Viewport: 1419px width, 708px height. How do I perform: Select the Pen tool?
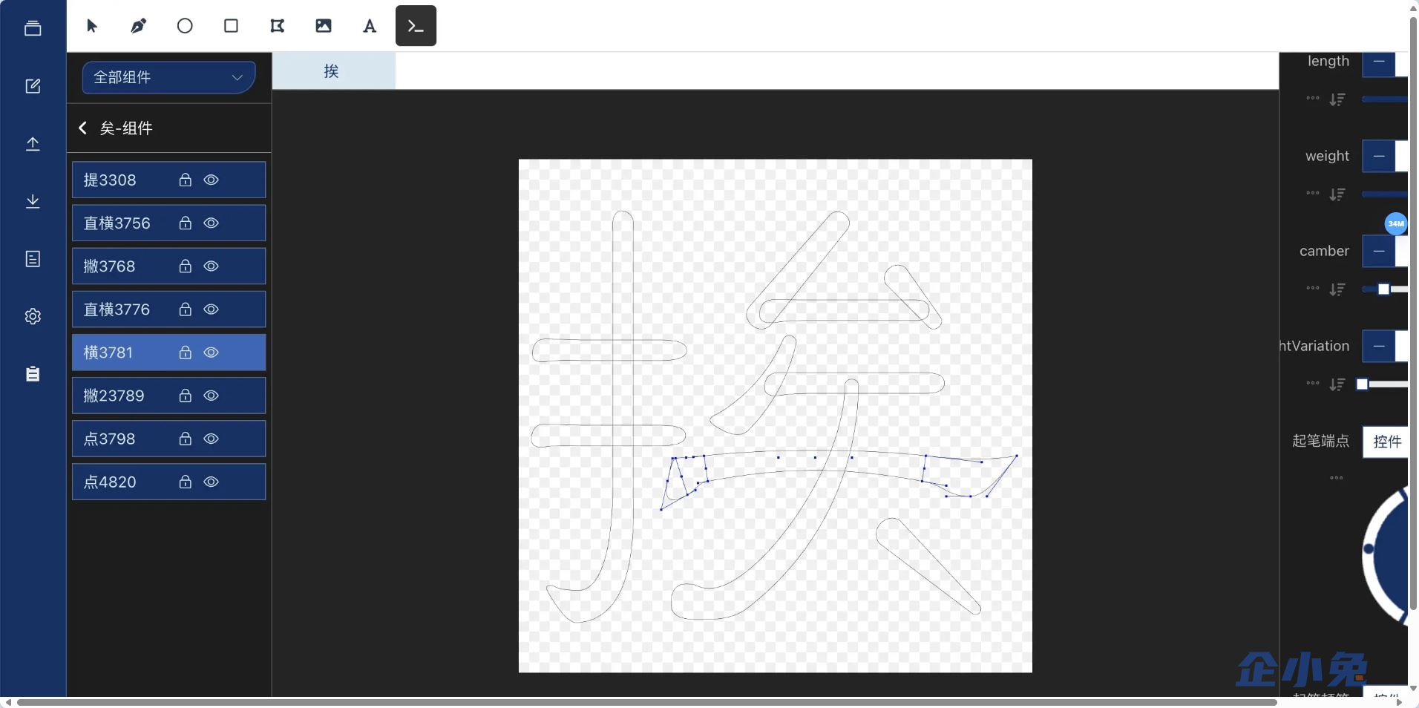pyautogui.click(x=137, y=25)
